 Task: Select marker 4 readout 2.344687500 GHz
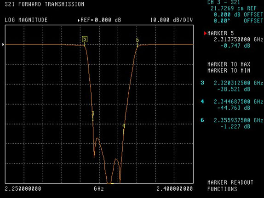[238, 102]
